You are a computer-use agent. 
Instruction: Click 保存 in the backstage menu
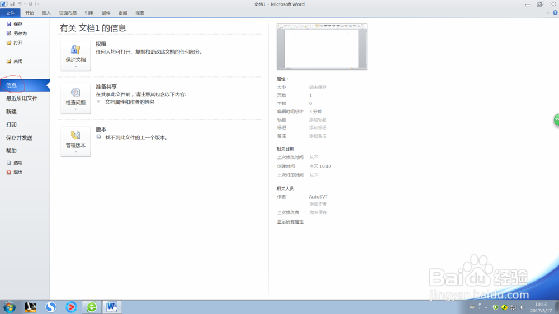point(15,24)
